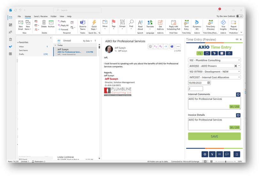Screen dimensions: 259x176
Task: Click the green search icon in AXIO Time Entry
Action: (200, 53)
